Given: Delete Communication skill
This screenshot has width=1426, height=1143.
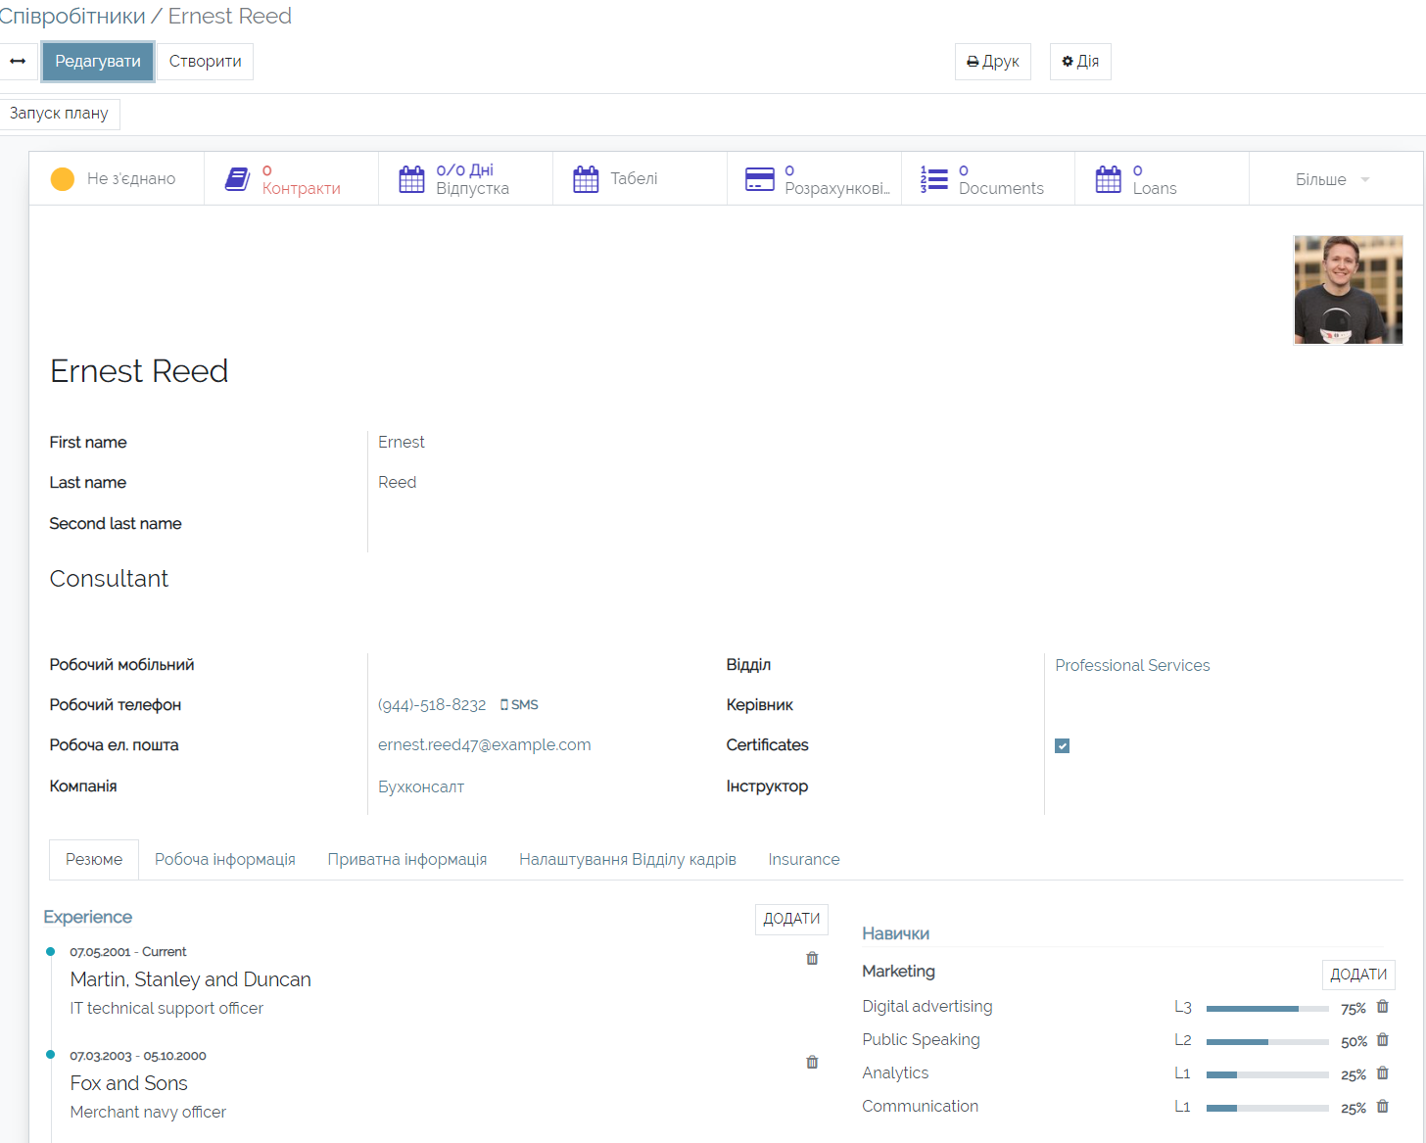Looking at the screenshot, I should click(1383, 1106).
